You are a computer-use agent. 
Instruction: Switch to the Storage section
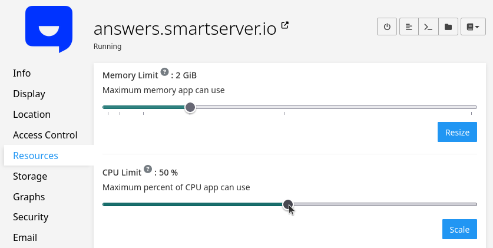30,176
